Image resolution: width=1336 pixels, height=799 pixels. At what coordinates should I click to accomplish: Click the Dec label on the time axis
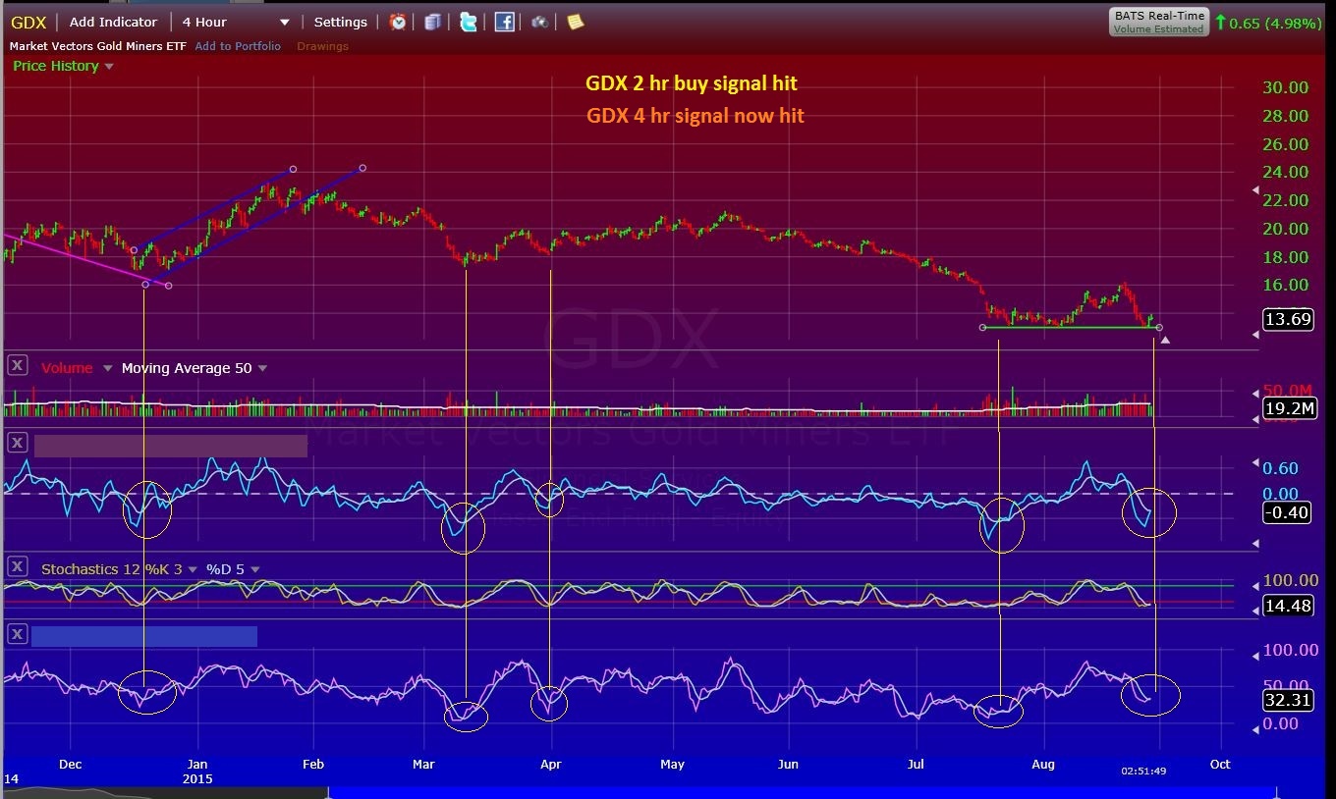point(71,763)
